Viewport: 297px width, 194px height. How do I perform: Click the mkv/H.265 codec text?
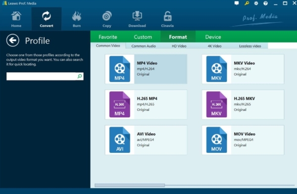(242, 104)
